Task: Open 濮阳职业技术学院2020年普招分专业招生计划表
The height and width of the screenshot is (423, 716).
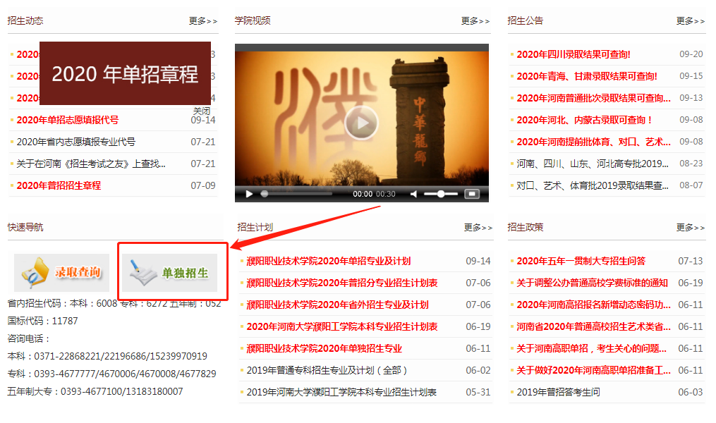Action: [x=342, y=283]
